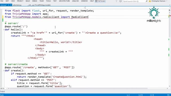This screenshot has width=171, height=96.
Task: Click the RedisClient identifier on import line
Action: 80,17
